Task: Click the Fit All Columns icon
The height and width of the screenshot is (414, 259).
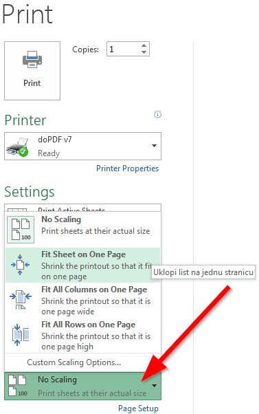Action: coord(21,299)
